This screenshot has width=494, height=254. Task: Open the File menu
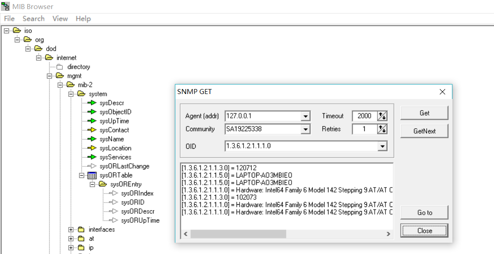coord(9,19)
